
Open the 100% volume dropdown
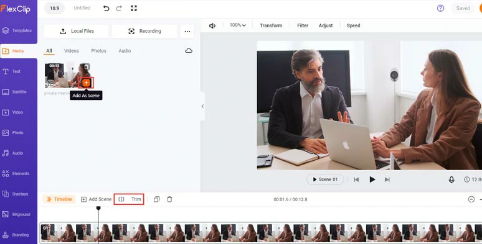coord(238,25)
